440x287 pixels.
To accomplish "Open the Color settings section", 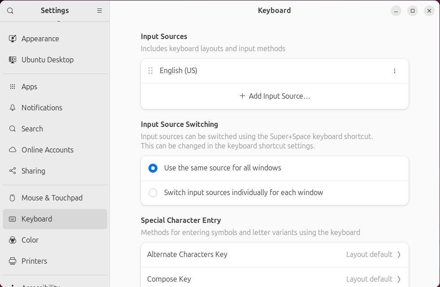I will (30, 240).
